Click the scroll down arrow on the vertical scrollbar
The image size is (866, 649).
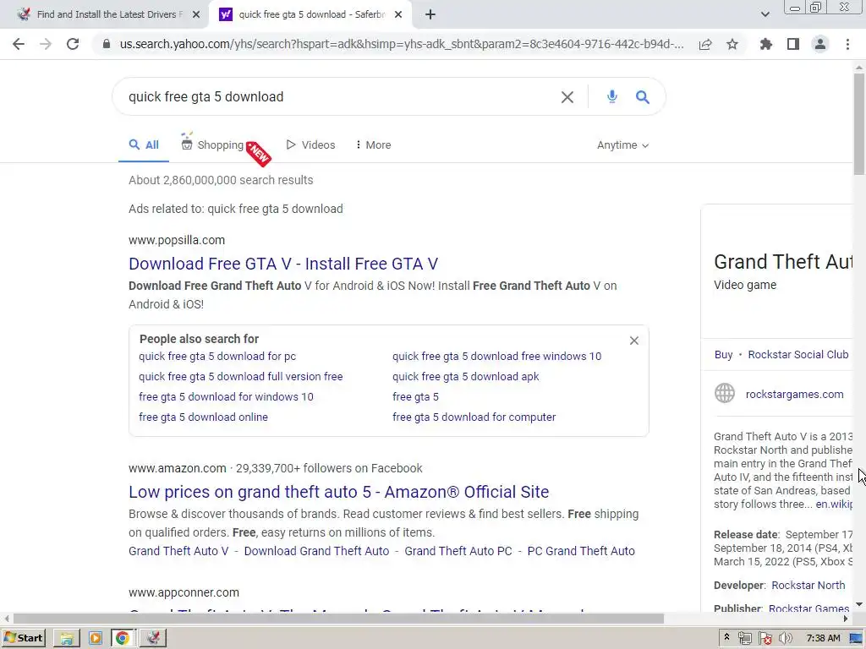click(x=859, y=605)
